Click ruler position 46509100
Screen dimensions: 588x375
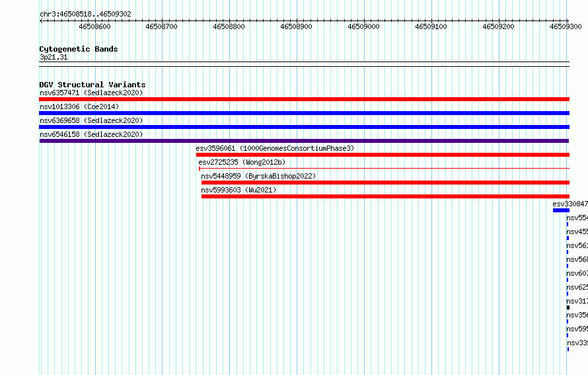pos(431,26)
